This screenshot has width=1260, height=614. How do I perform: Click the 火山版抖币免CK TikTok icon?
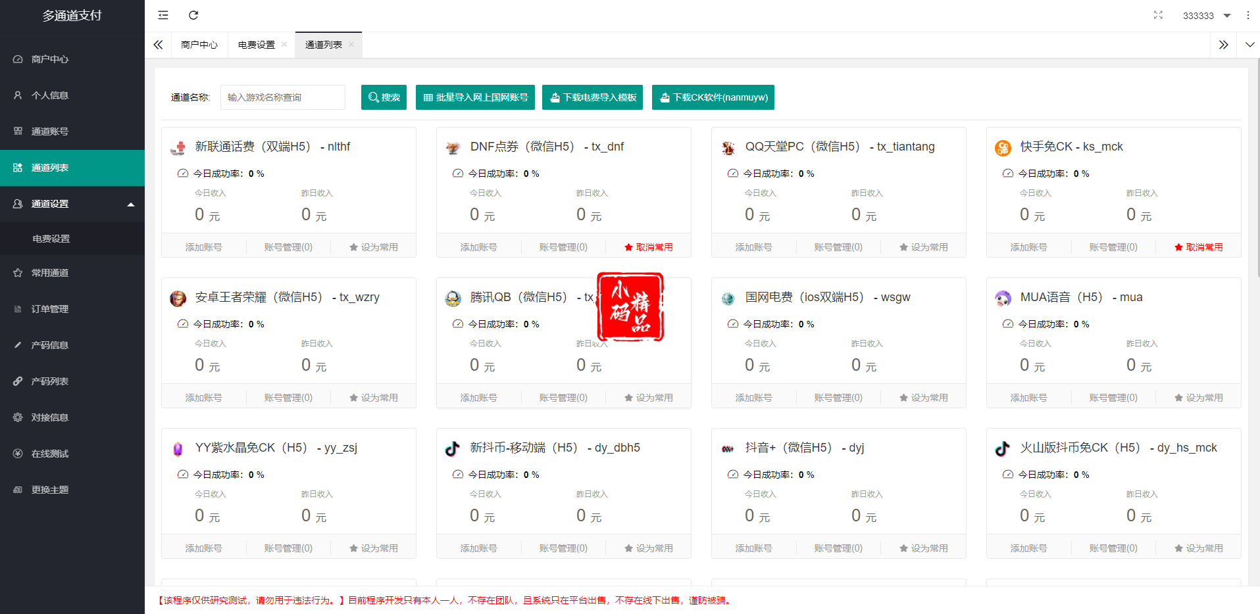pyautogui.click(x=1003, y=449)
